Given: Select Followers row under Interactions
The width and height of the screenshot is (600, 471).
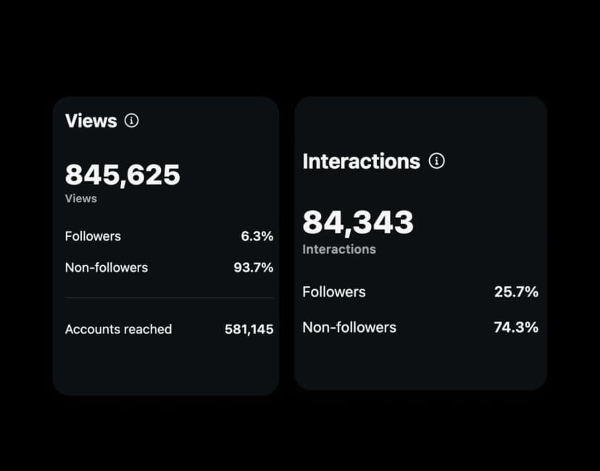Looking at the screenshot, I should click(x=420, y=292).
